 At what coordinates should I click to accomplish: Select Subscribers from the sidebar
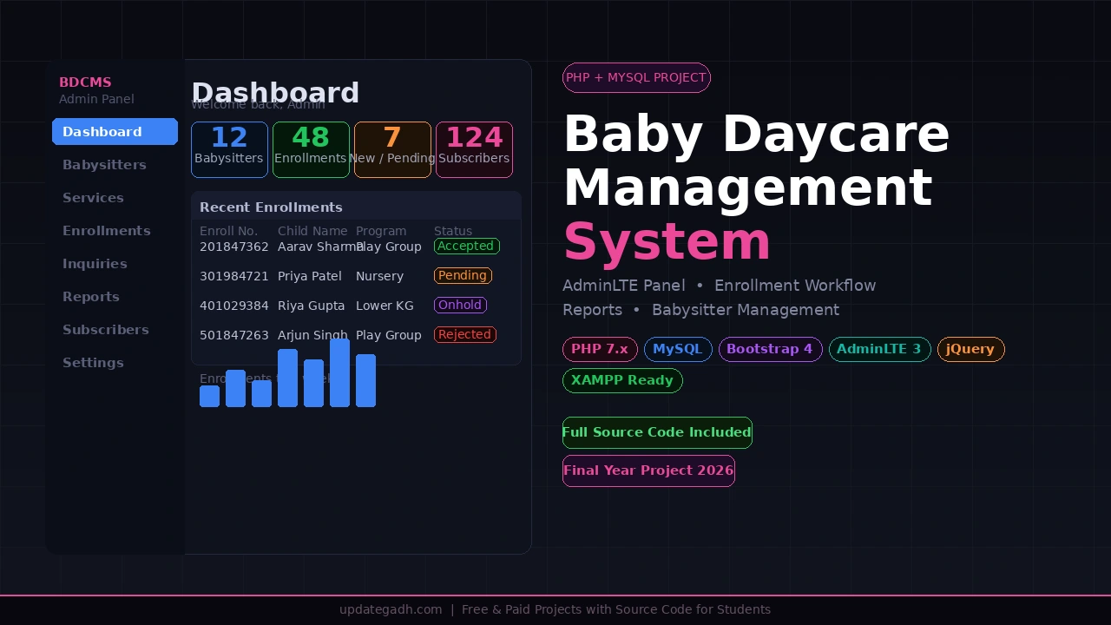pyautogui.click(x=105, y=330)
